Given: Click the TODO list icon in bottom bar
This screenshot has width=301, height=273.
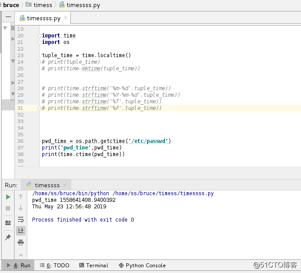Looking at the screenshot, I should pos(42,265).
